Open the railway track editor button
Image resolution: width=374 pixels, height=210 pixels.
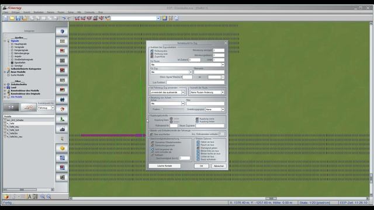(x=62, y=41)
